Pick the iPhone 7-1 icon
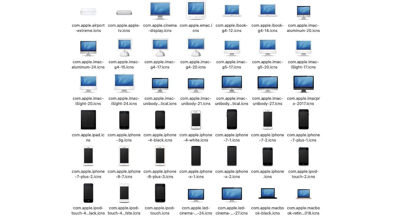 (232, 119)
